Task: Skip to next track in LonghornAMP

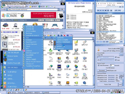Action: [108, 11]
